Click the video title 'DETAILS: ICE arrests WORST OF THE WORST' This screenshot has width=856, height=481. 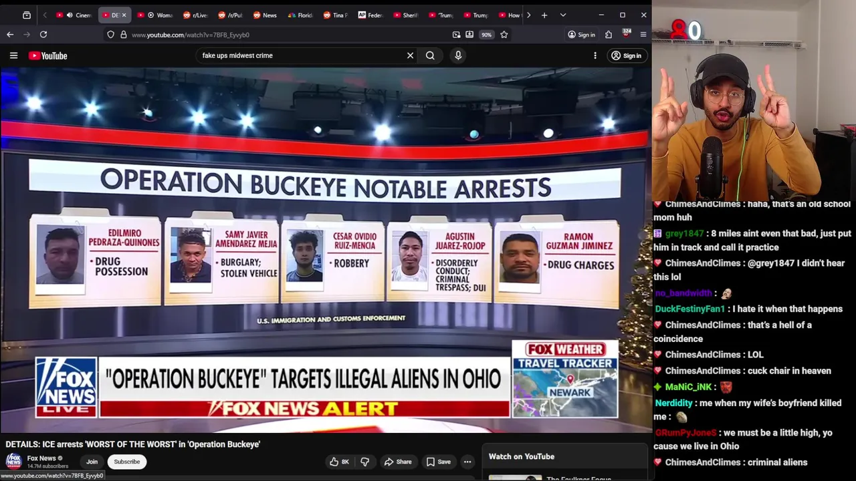pyautogui.click(x=132, y=444)
